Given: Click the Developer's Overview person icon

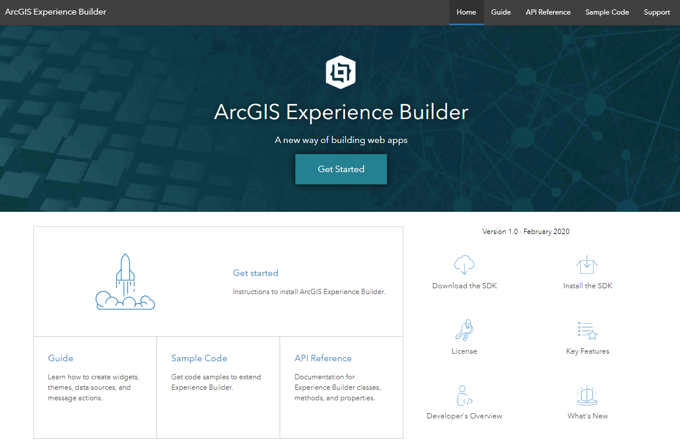Looking at the screenshot, I should click(x=464, y=395).
